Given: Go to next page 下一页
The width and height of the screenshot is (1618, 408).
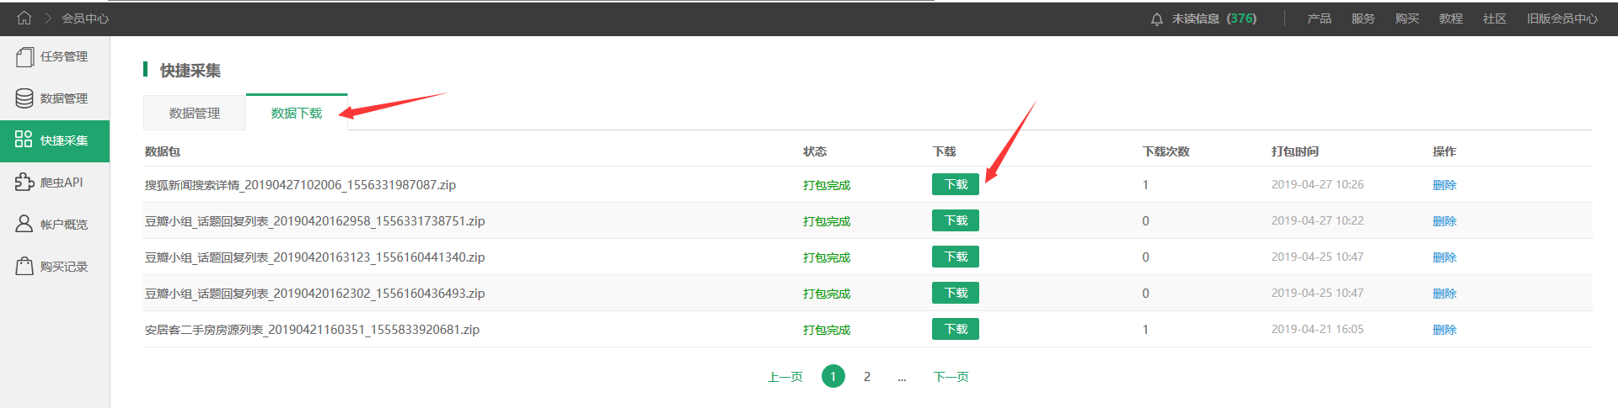Looking at the screenshot, I should [x=951, y=377].
